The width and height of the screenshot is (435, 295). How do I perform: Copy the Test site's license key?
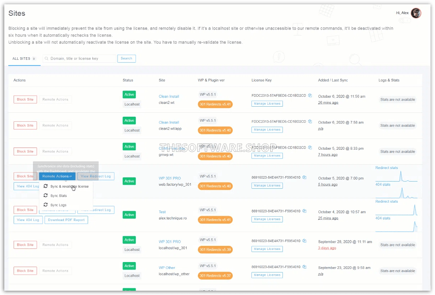click(x=304, y=211)
